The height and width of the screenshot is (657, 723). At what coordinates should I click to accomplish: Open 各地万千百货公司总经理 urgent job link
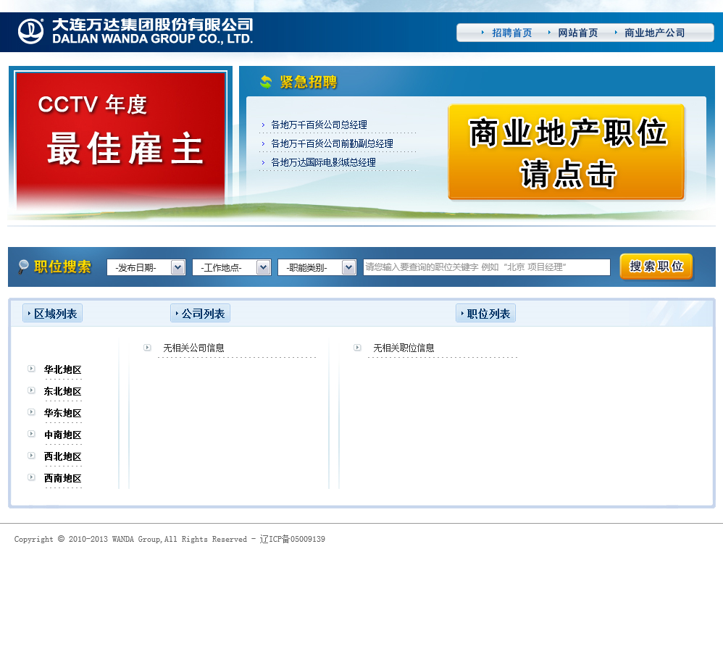(x=319, y=125)
